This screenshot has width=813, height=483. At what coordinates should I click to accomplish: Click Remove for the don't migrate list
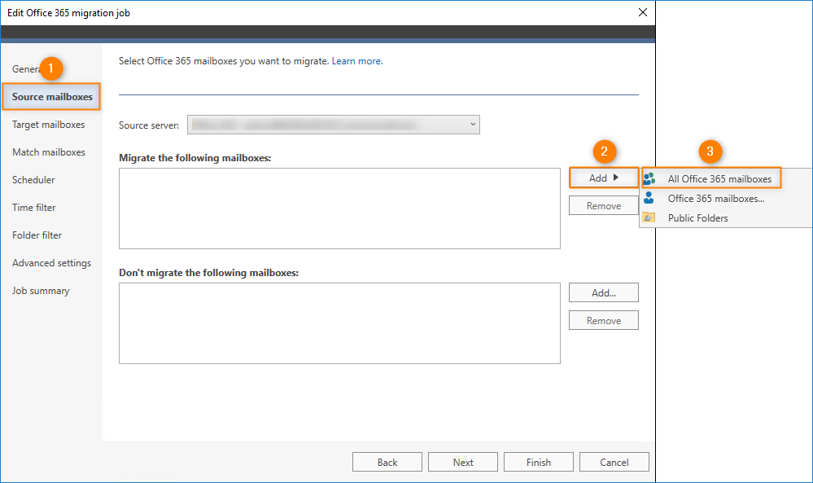pyautogui.click(x=604, y=321)
